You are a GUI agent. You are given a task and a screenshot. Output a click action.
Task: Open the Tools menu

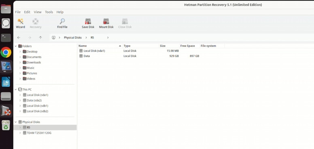[x=49, y=12]
